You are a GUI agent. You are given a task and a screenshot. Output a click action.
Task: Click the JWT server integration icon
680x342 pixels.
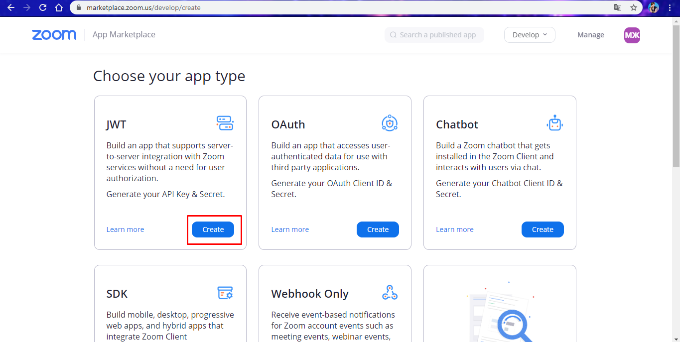coord(225,123)
